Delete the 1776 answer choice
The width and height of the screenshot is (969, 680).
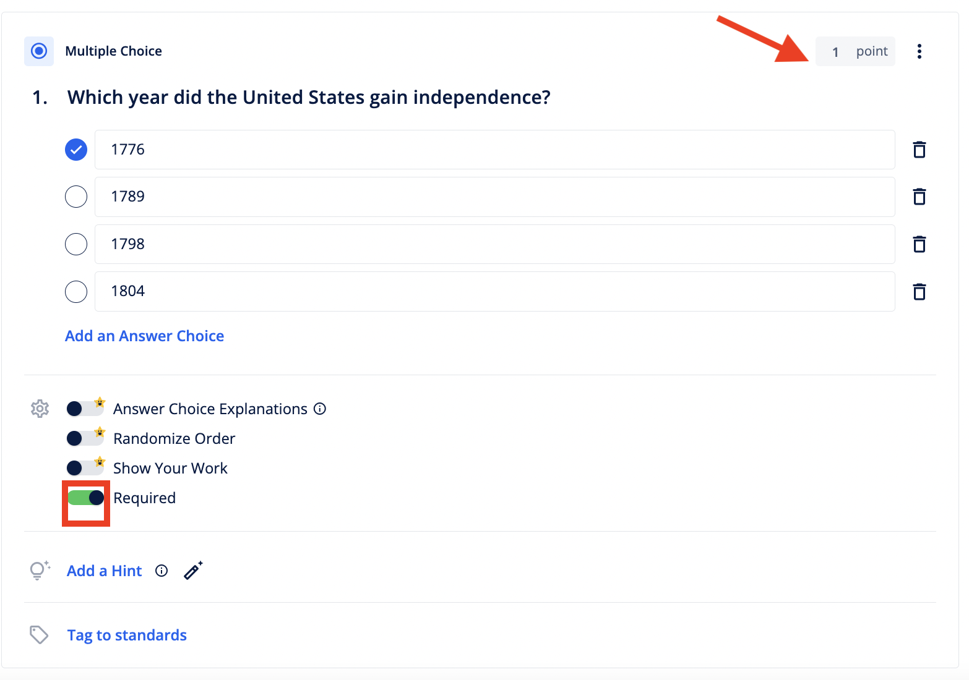(919, 149)
